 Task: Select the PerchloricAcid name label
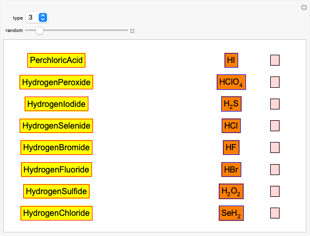(x=56, y=60)
